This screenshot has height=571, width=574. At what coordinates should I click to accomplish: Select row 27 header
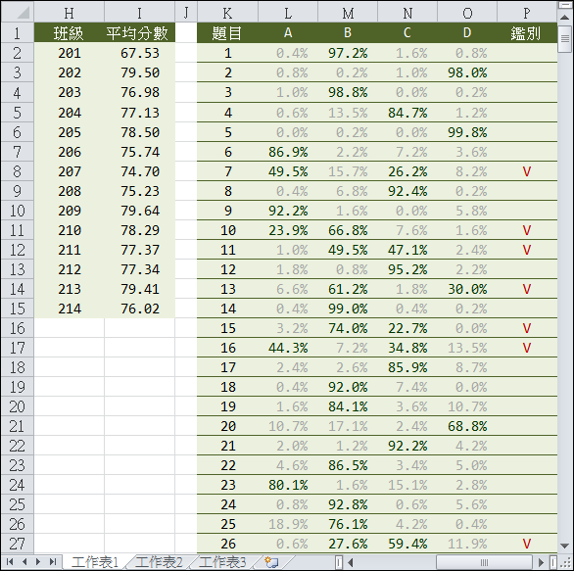18,544
